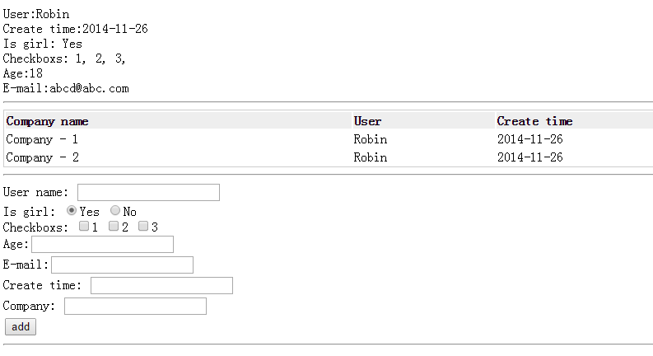Focus the Create time input field

pyautogui.click(x=161, y=286)
